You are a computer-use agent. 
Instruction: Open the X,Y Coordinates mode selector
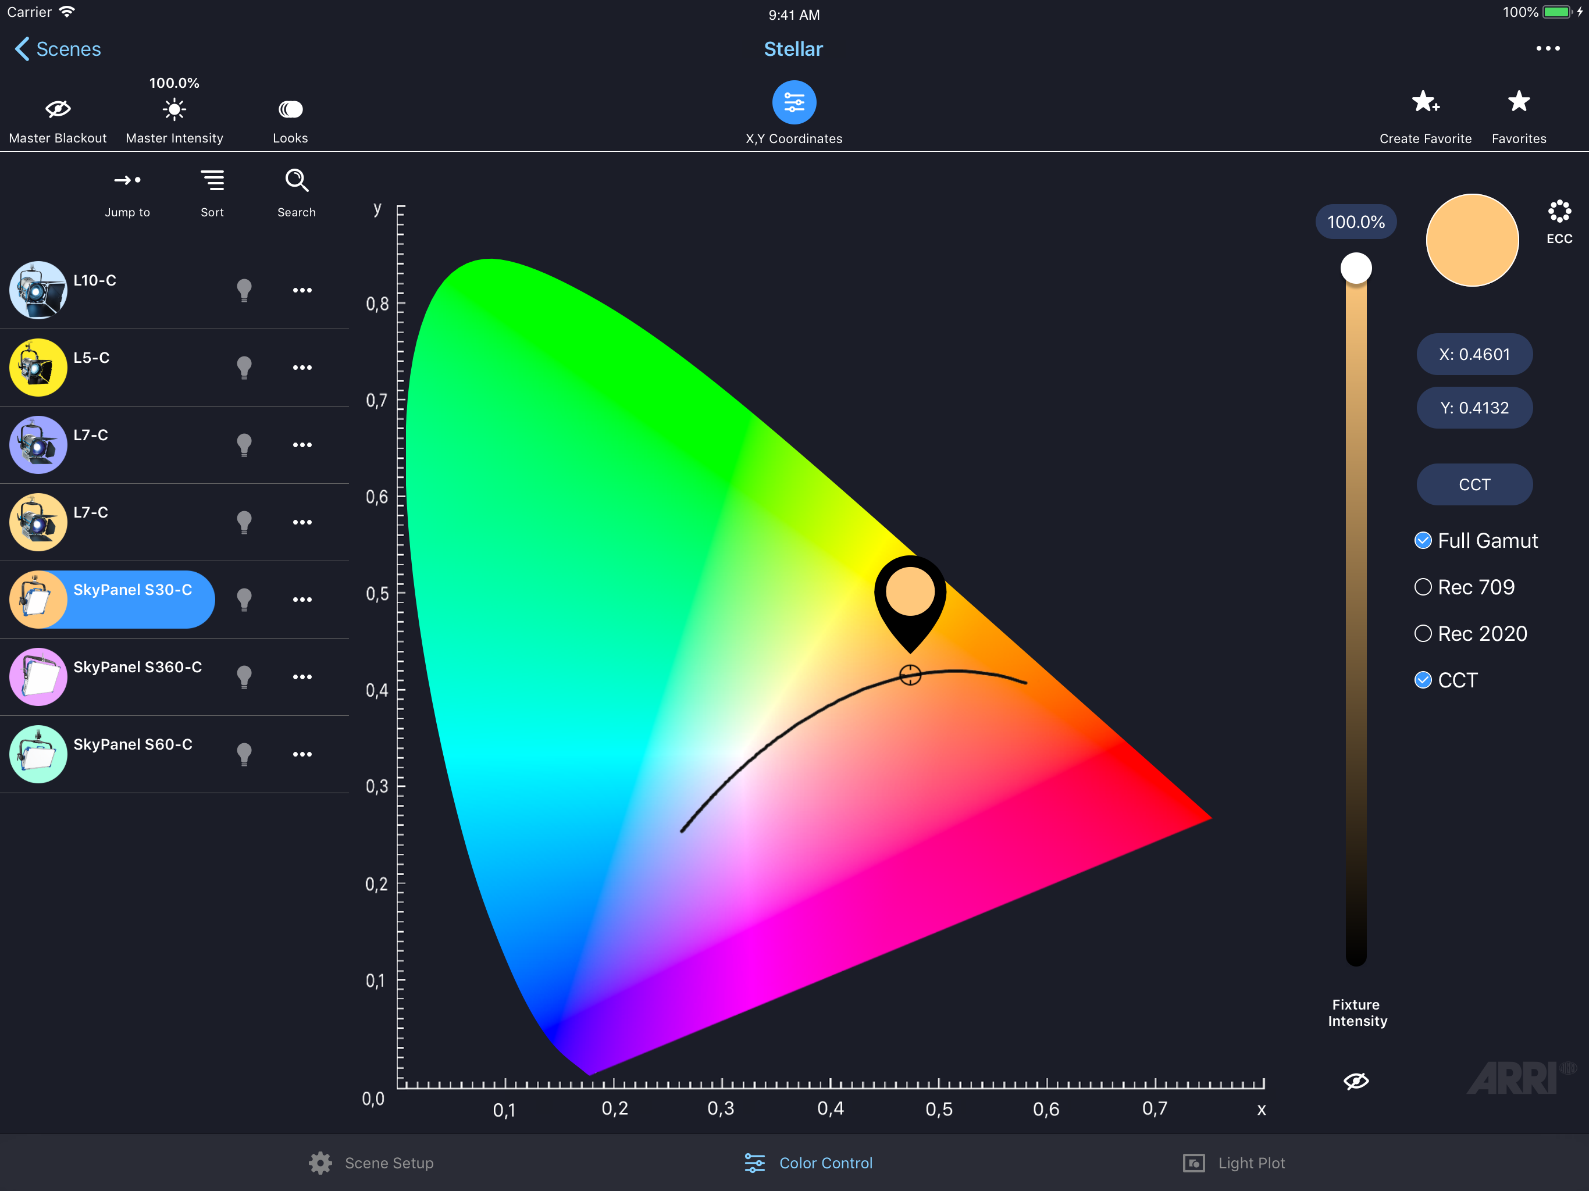point(794,103)
